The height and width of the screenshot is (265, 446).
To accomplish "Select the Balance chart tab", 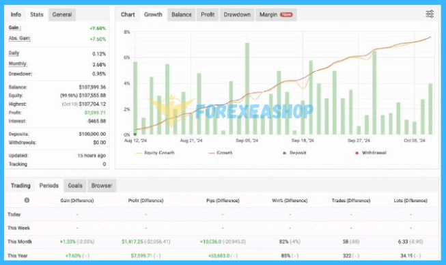I will [x=182, y=14].
